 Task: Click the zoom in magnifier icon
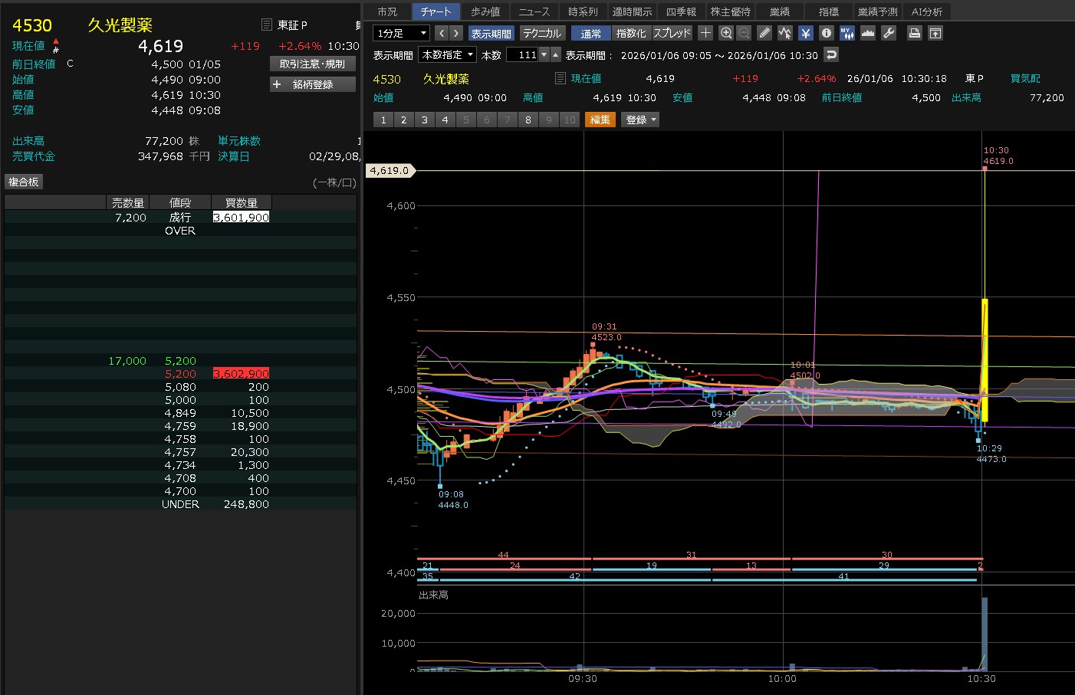coord(725,33)
